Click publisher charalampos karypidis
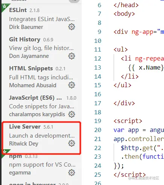Screen dimensions: 164x185 pos(37,114)
